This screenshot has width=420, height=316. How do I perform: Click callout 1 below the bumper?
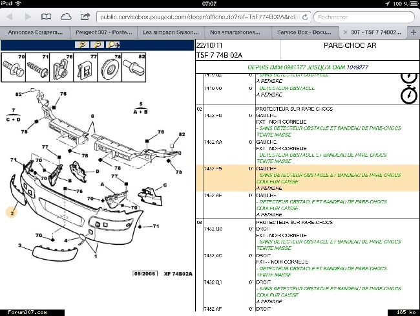(x=96, y=256)
